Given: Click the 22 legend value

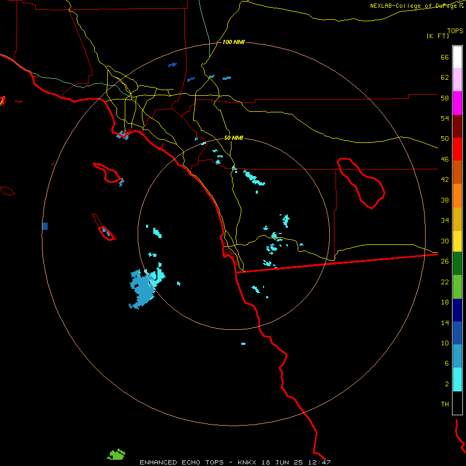Looking at the screenshot, I should click(x=445, y=282).
